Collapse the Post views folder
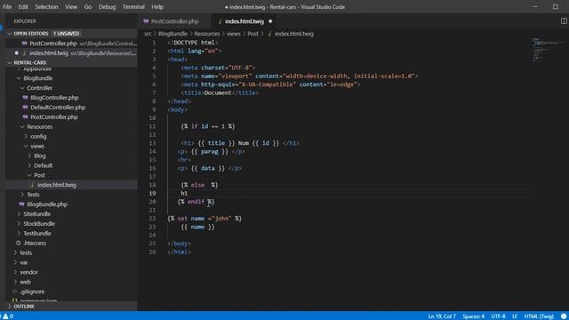The image size is (569, 320). pyautogui.click(x=39, y=175)
